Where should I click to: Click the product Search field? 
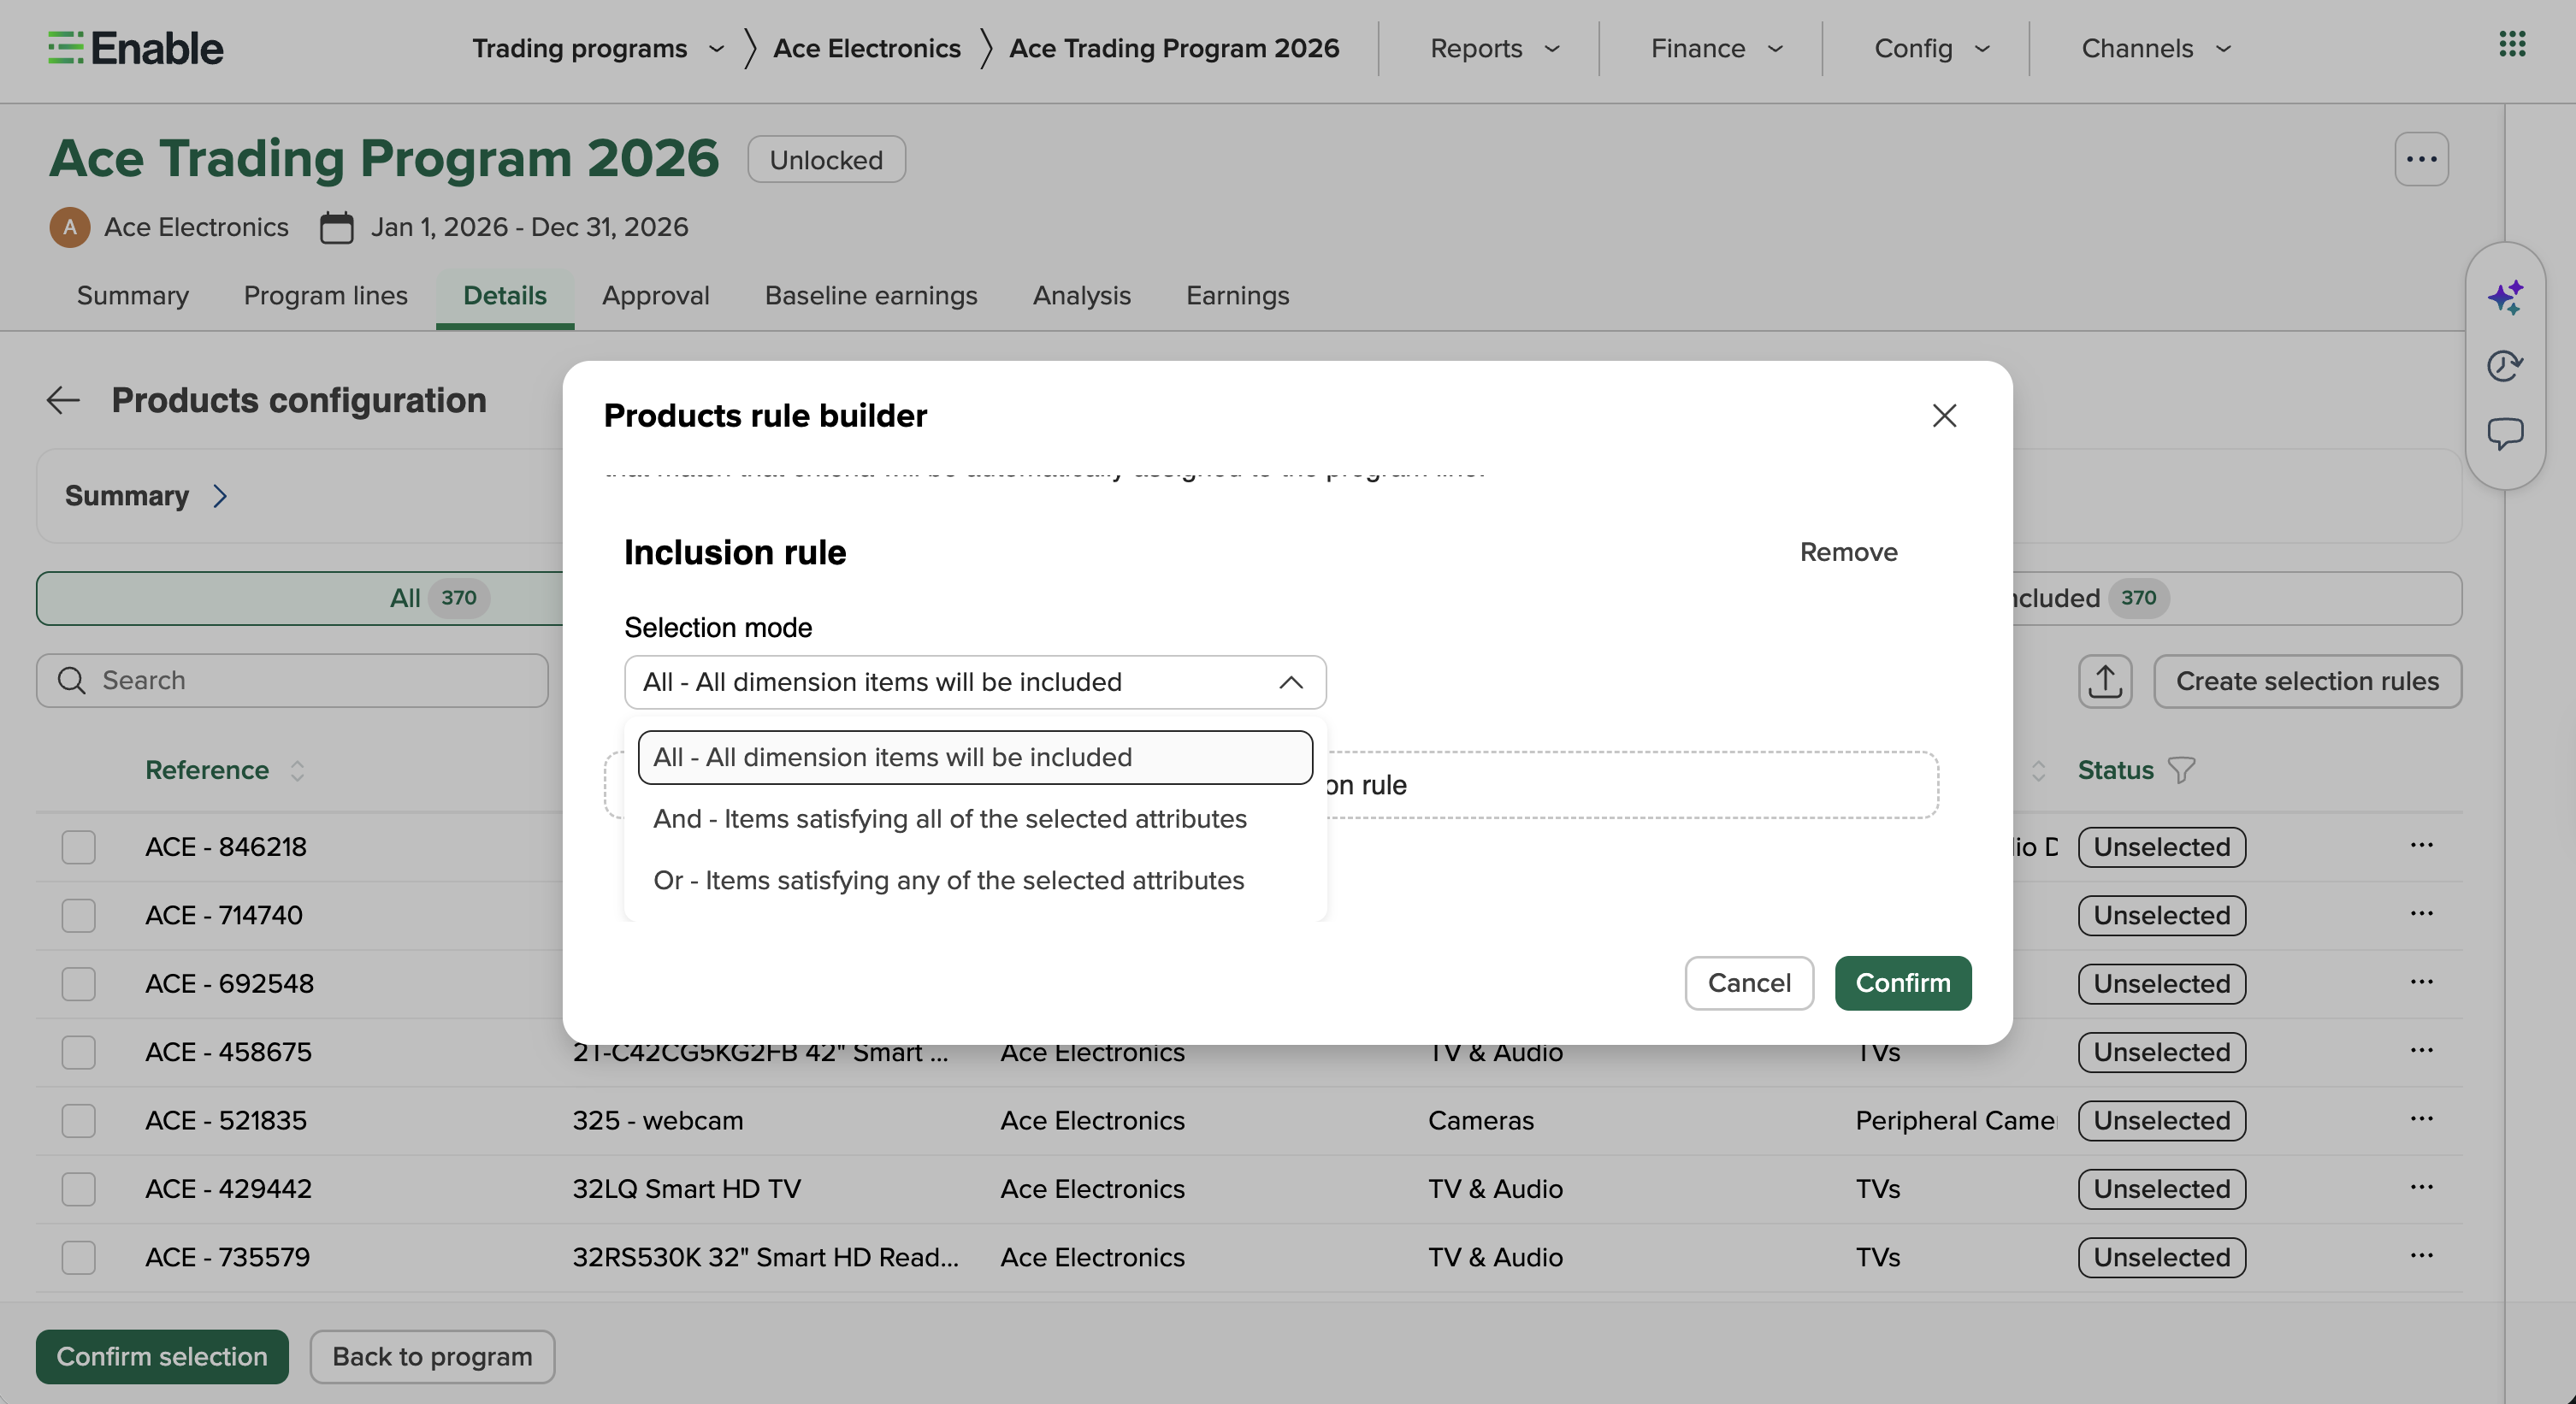292,680
